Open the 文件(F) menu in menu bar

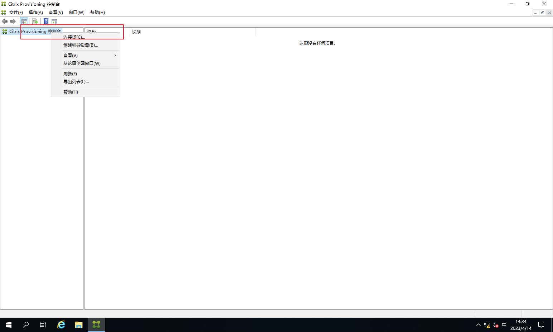coord(16,13)
